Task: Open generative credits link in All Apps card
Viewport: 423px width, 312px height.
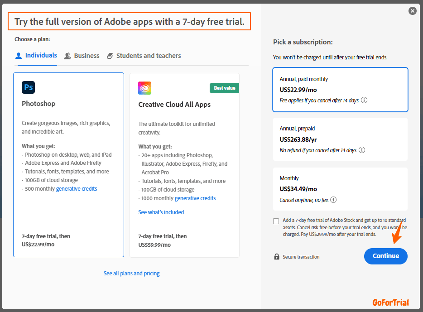Action: (195, 198)
